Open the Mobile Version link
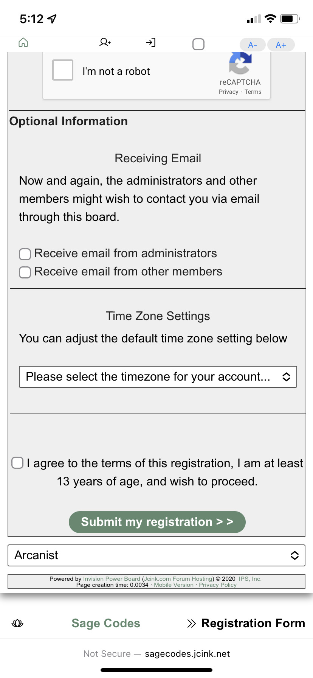313x678 pixels. (x=174, y=585)
